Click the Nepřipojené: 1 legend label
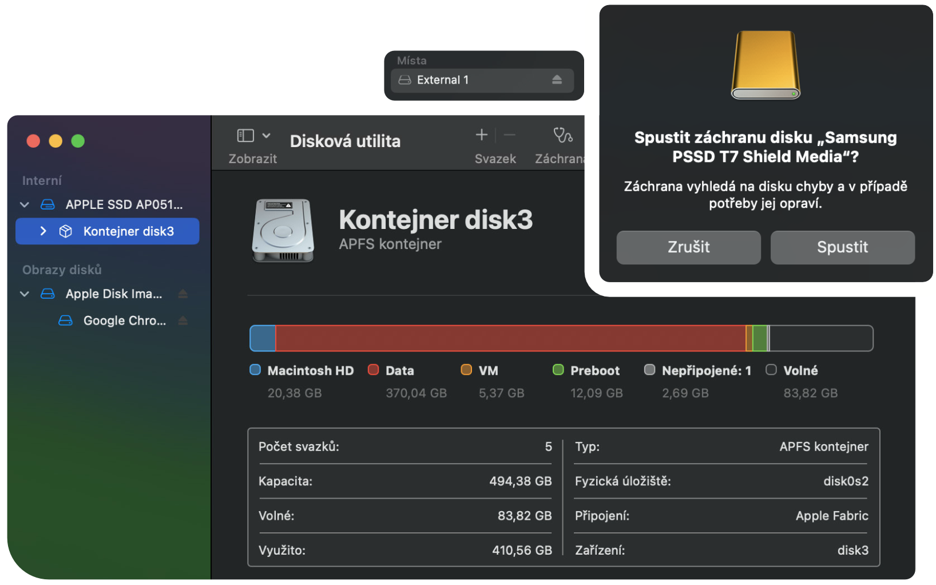 tap(707, 370)
